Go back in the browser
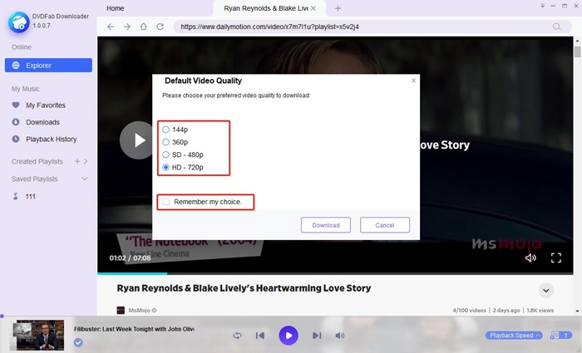 click(x=111, y=27)
